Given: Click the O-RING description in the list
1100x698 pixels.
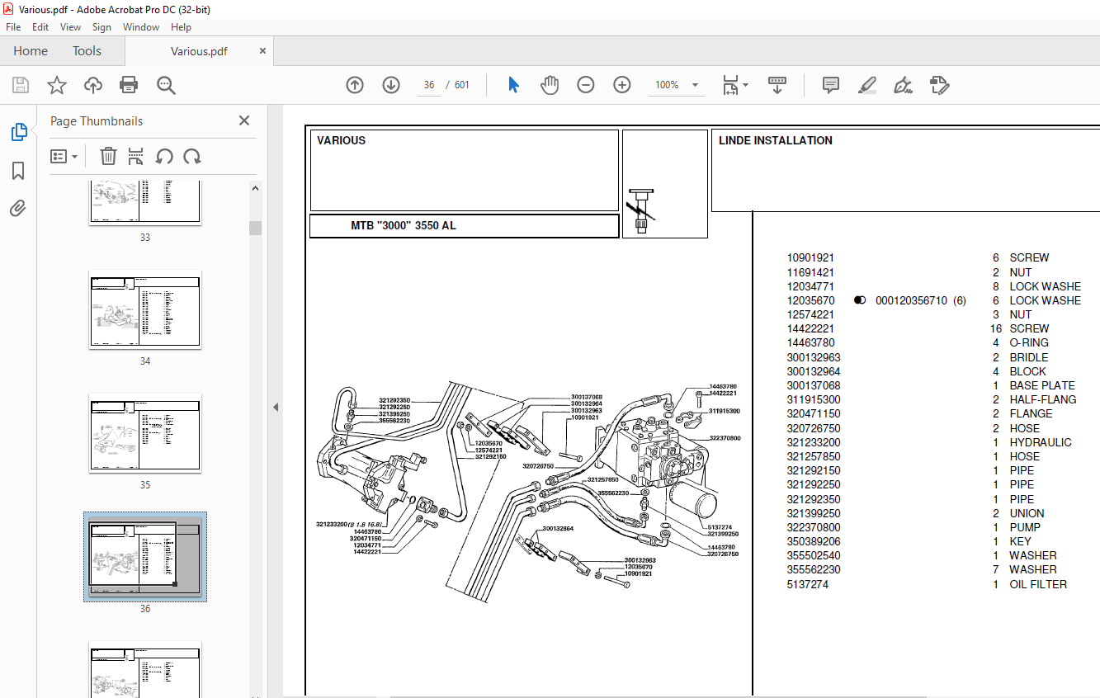Looking at the screenshot, I should point(1029,342).
